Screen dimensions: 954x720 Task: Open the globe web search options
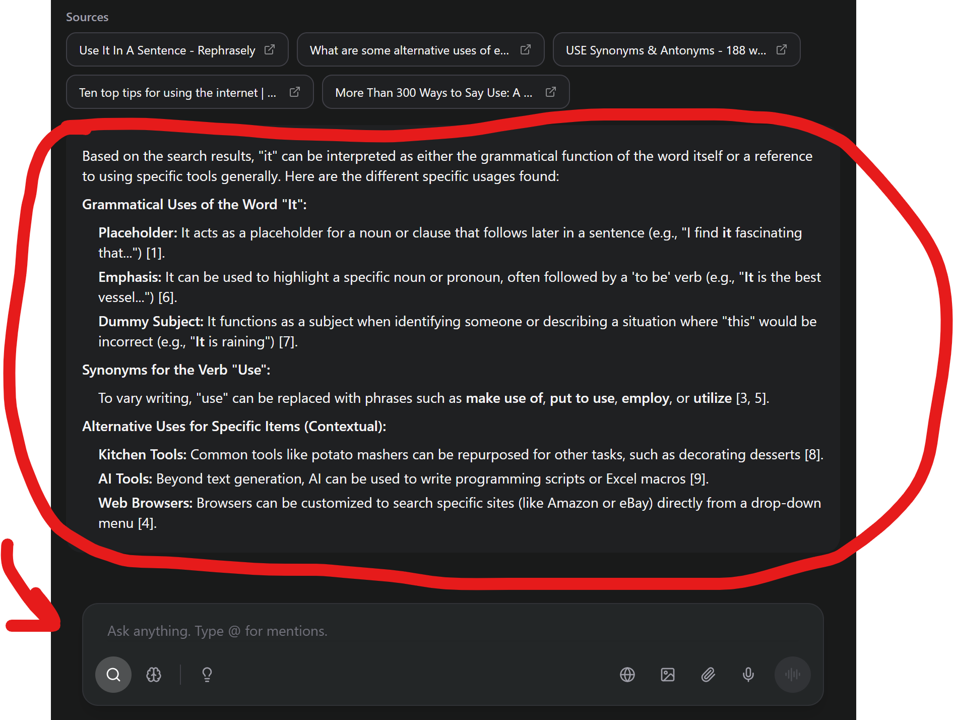(627, 675)
